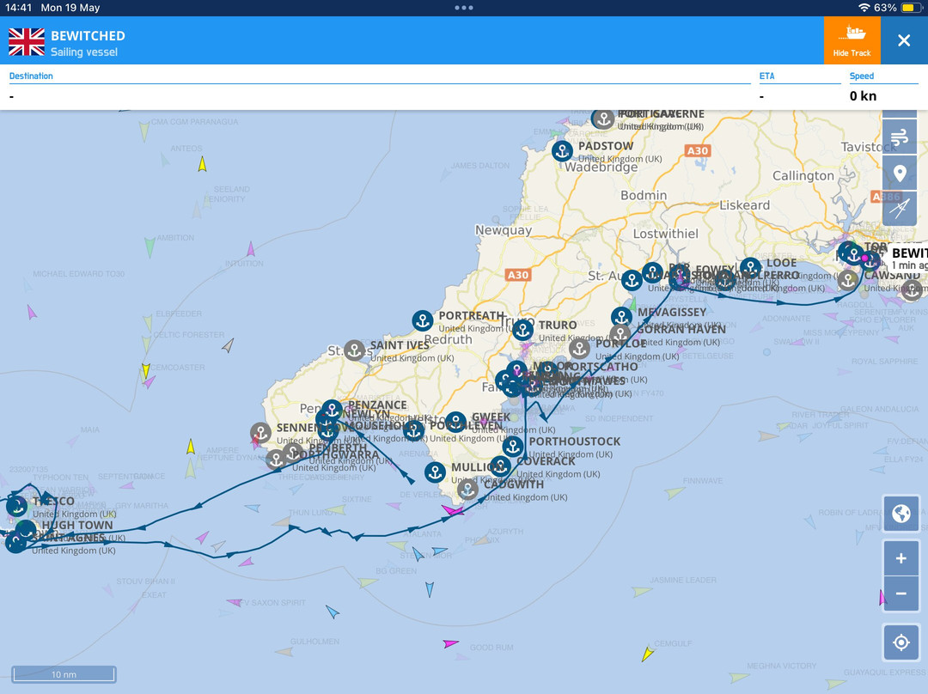This screenshot has width=928, height=694.
Task: Open the wind and weather overlay tool
Action: [x=901, y=137]
